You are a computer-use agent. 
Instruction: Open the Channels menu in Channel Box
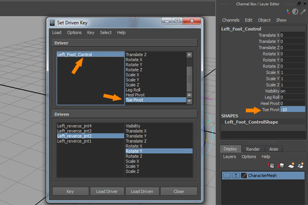(230, 20)
